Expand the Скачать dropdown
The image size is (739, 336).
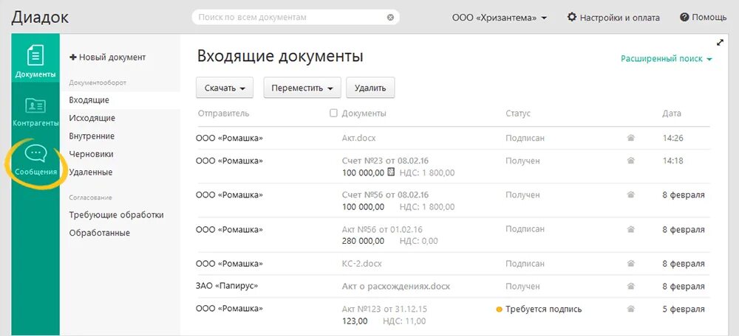(225, 88)
